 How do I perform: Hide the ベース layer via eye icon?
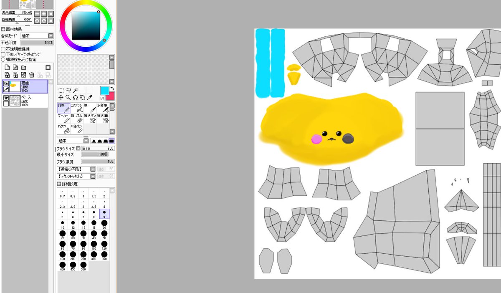6,98
